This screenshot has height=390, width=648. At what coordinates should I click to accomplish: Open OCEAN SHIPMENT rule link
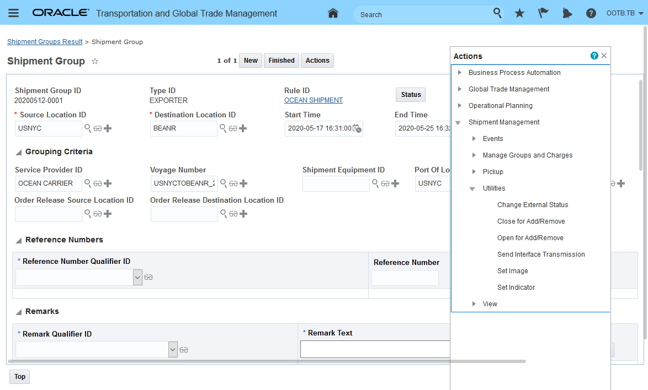[314, 100]
